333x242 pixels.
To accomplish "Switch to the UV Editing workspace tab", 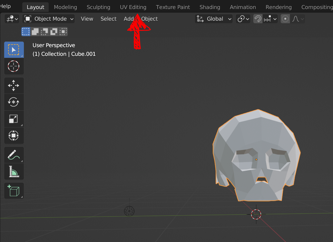I will pos(133,7).
